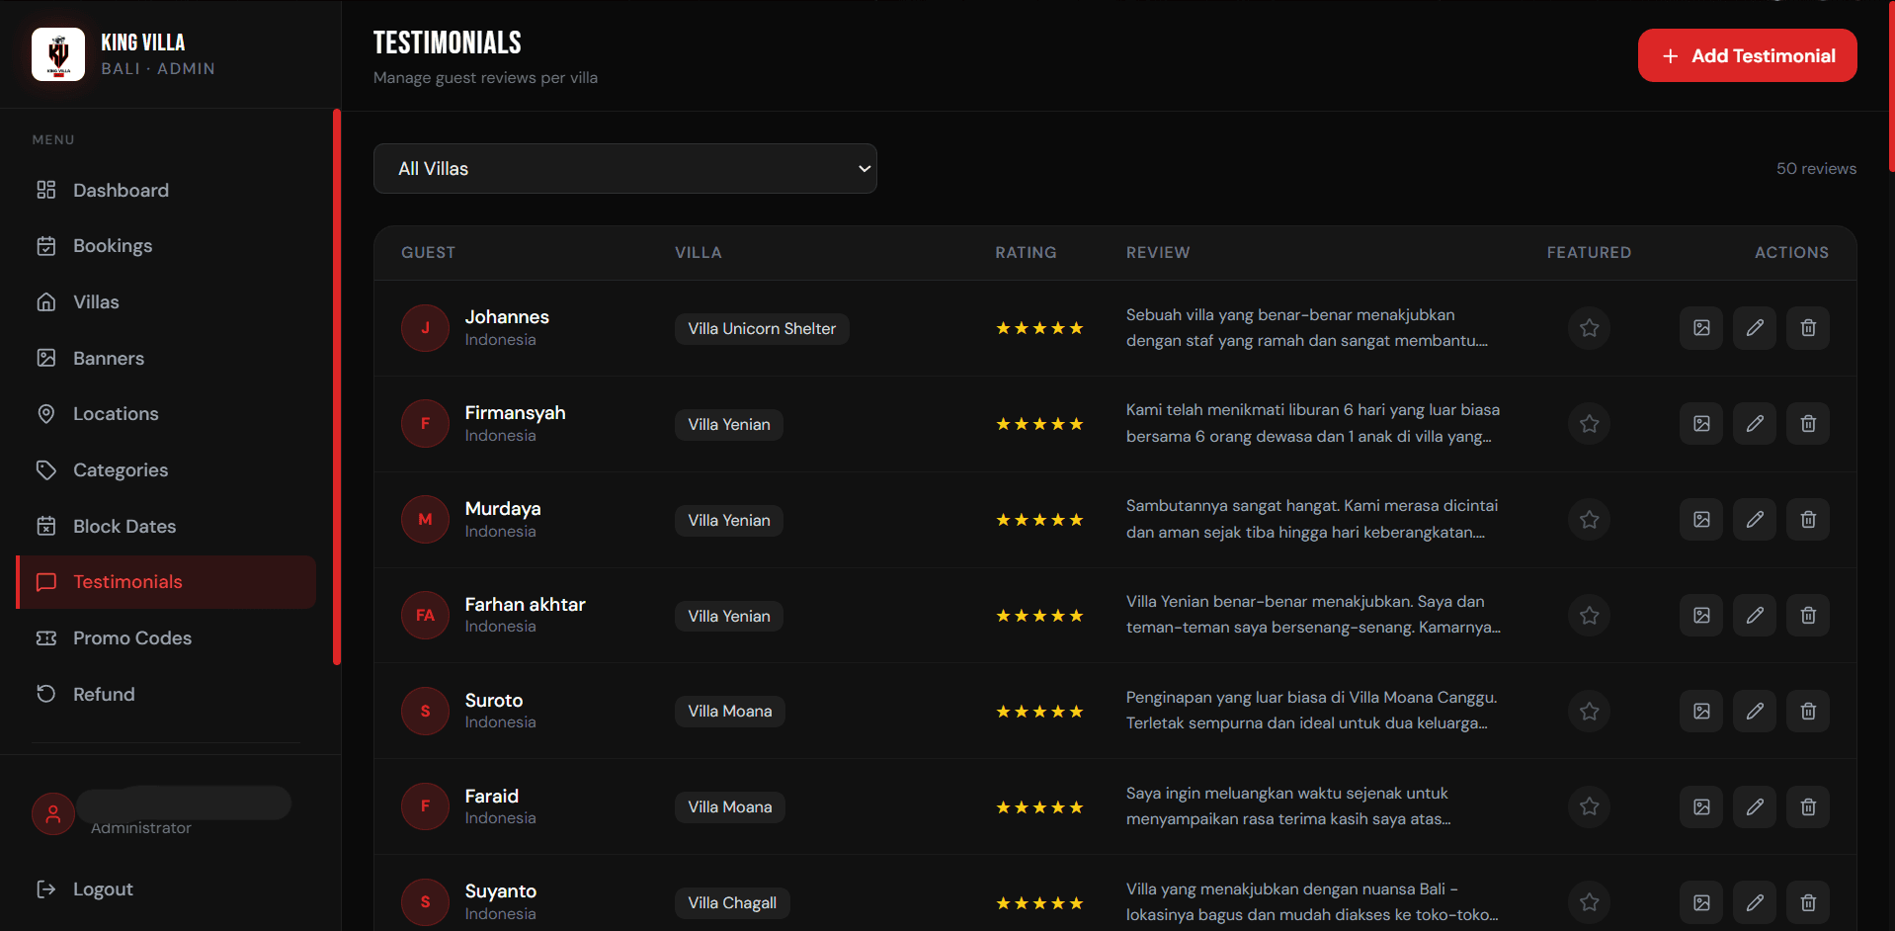Edit the Faraid testimonial
Viewport: 1895px width, 931px height.
tap(1755, 807)
